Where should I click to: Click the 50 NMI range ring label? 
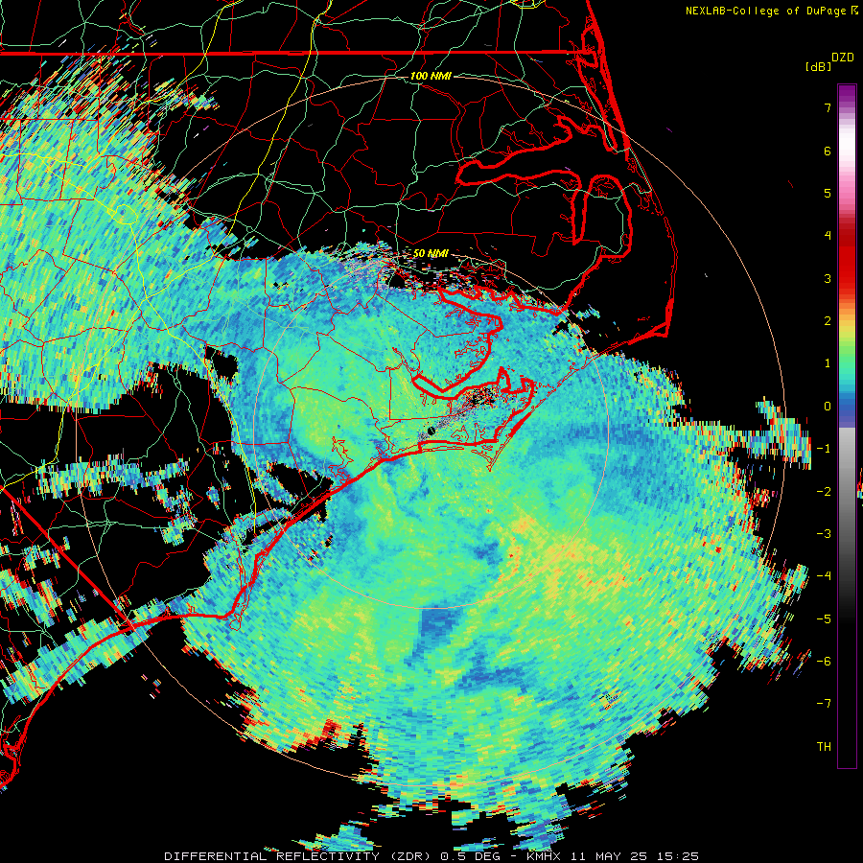[x=431, y=253]
